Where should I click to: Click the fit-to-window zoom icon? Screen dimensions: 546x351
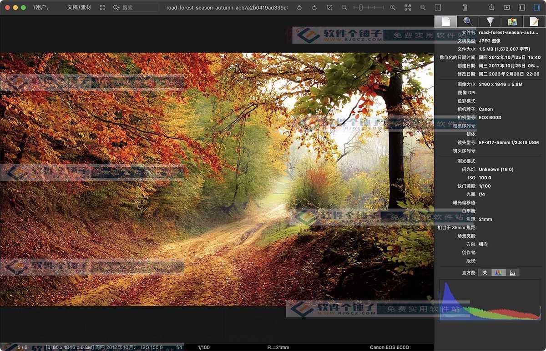(x=408, y=8)
